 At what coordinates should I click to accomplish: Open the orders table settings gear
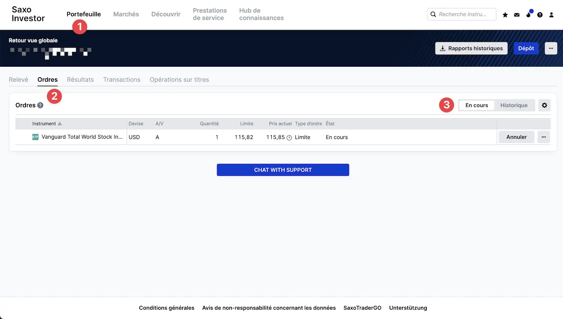coord(544,105)
